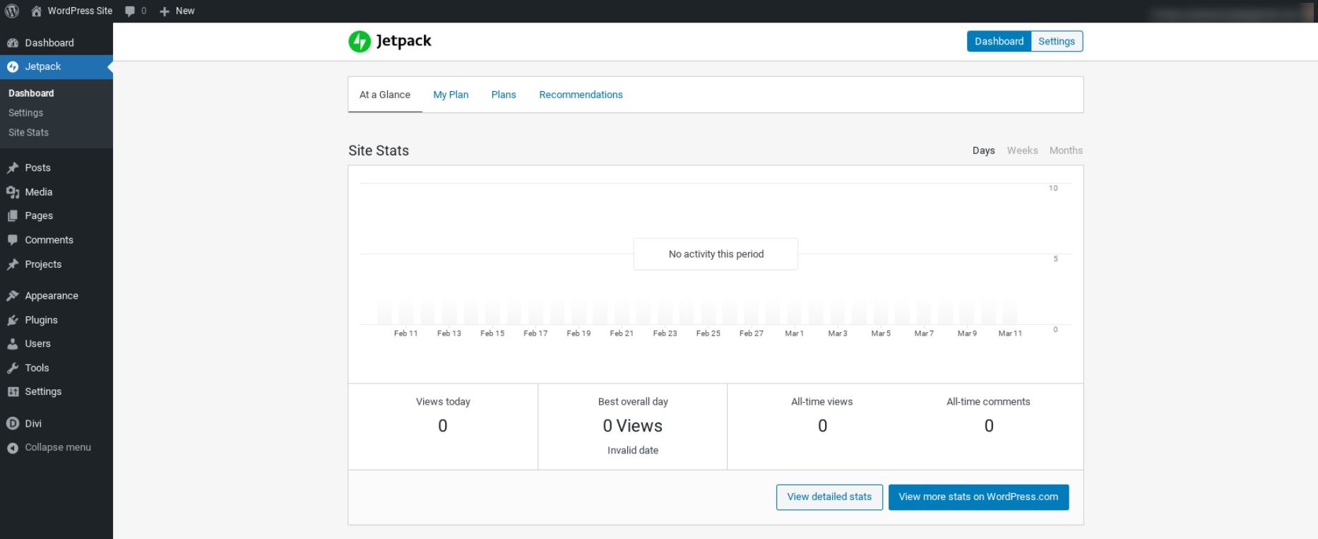Click the Users person icon
This screenshot has height=539, width=1318.
pos(13,344)
